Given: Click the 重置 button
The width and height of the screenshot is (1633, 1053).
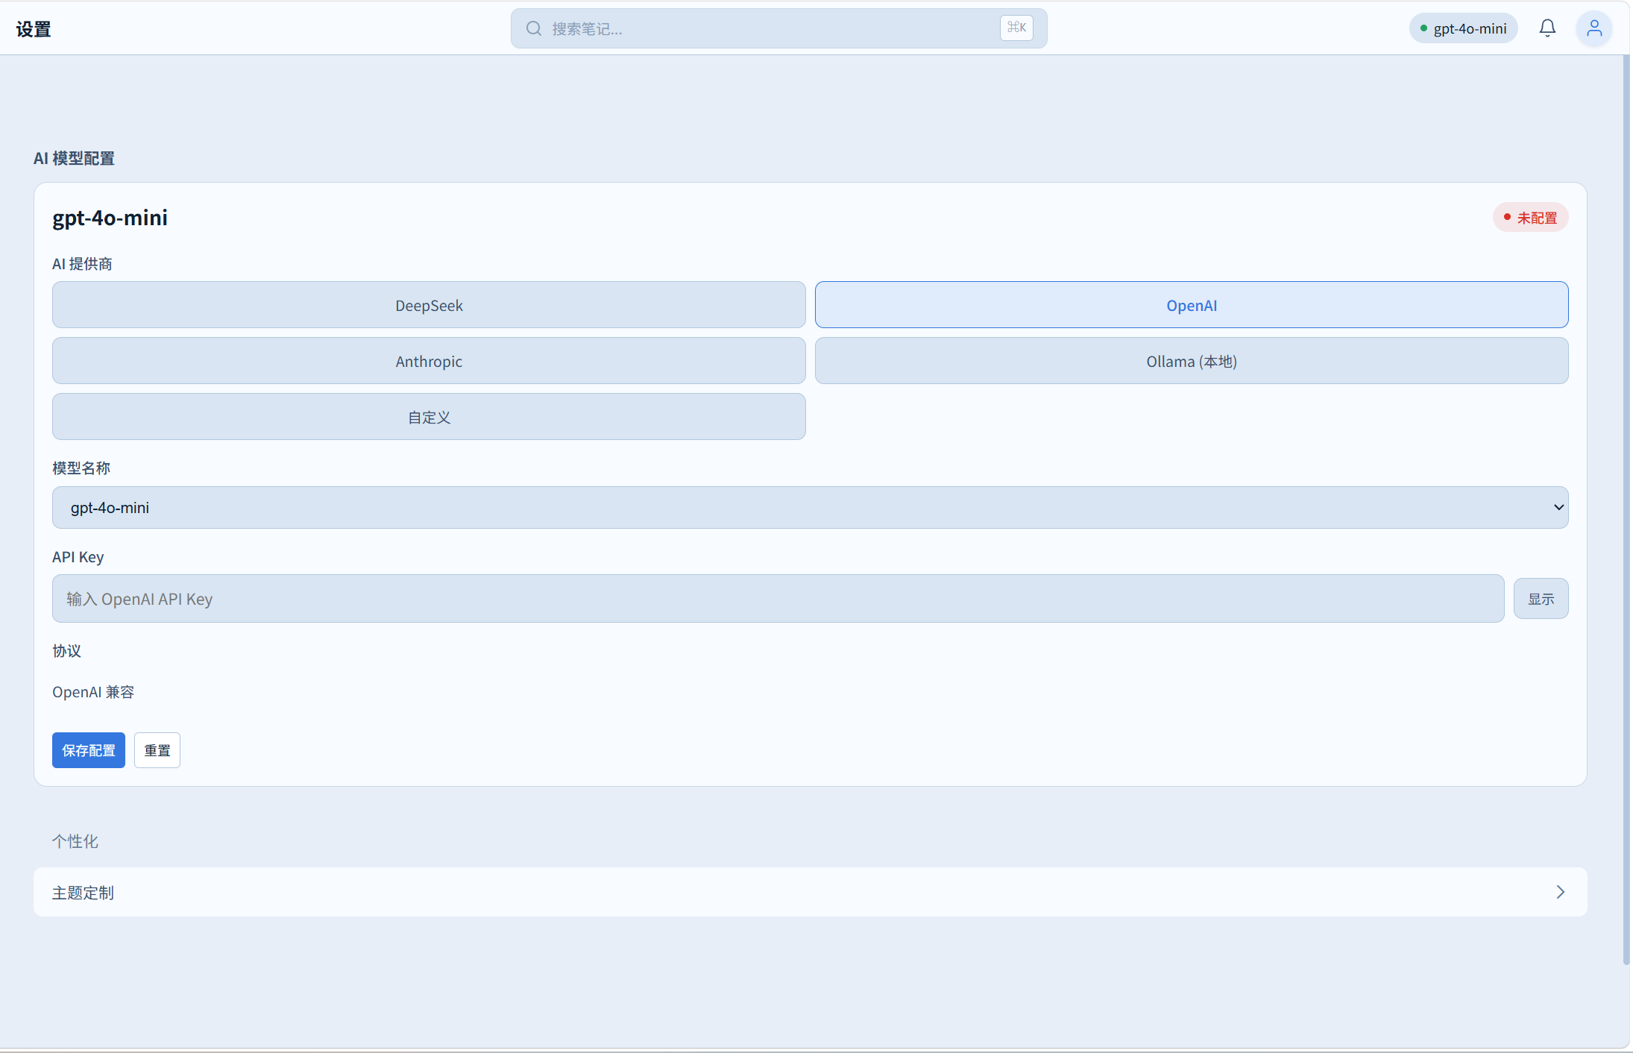Looking at the screenshot, I should click(x=157, y=750).
